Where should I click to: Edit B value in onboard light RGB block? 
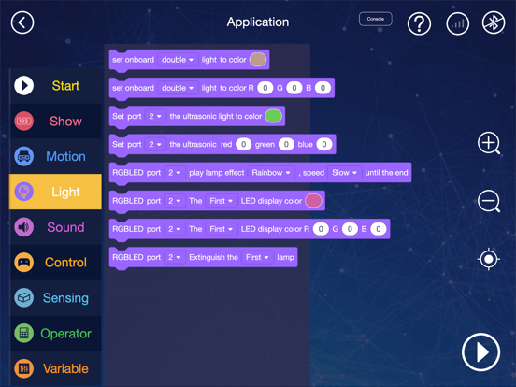[x=322, y=88]
